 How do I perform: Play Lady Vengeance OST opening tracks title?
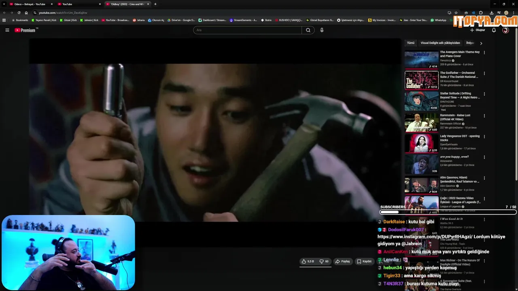460,138
